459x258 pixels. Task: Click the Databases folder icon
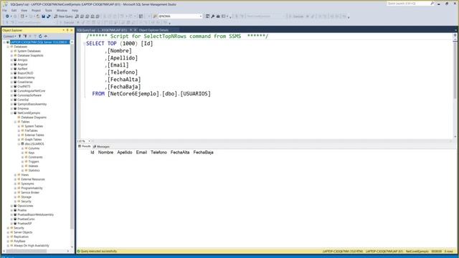point(11,47)
